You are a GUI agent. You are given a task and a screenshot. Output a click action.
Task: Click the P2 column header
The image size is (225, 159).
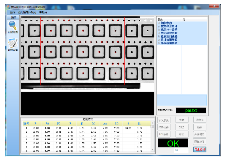(59, 124)
